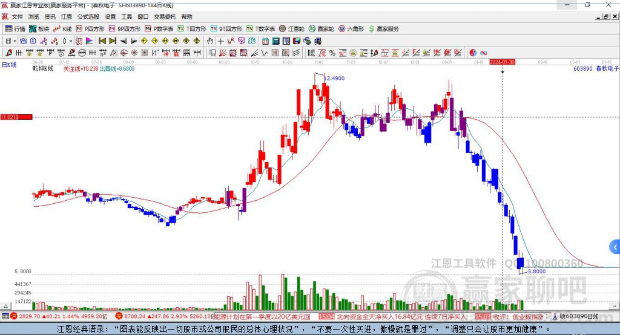
Task: Open the P数字表 number table
Action: coord(159,29)
